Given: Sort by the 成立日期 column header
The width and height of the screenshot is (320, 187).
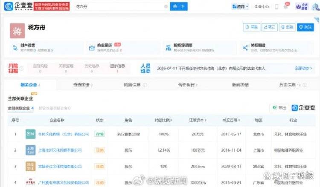Looking at the screenshot, I should pos(231,120).
